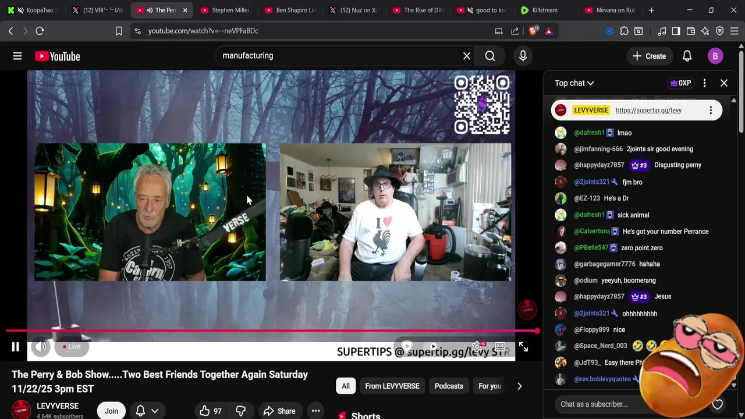Share the video

[279, 411]
